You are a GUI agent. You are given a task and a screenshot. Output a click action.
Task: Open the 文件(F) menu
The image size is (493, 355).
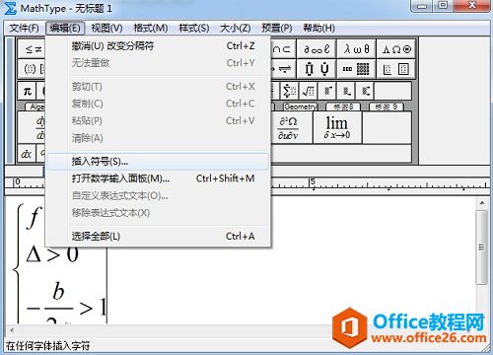tap(24, 28)
